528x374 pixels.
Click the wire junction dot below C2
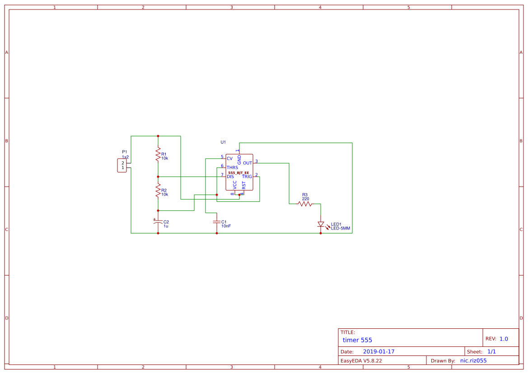[158, 234]
